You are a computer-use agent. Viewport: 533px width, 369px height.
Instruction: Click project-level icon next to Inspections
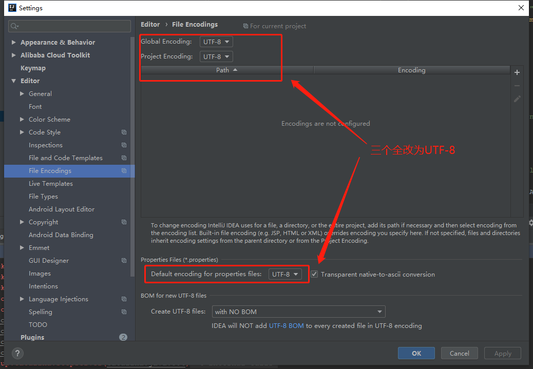click(x=124, y=145)
